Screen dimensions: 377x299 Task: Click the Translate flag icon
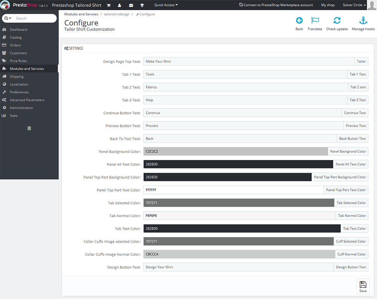pyautogui.click(x=315, y=20)
